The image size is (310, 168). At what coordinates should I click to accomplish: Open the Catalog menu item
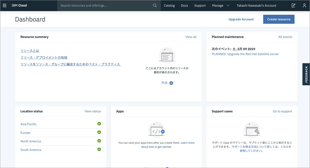pos(169,5)
